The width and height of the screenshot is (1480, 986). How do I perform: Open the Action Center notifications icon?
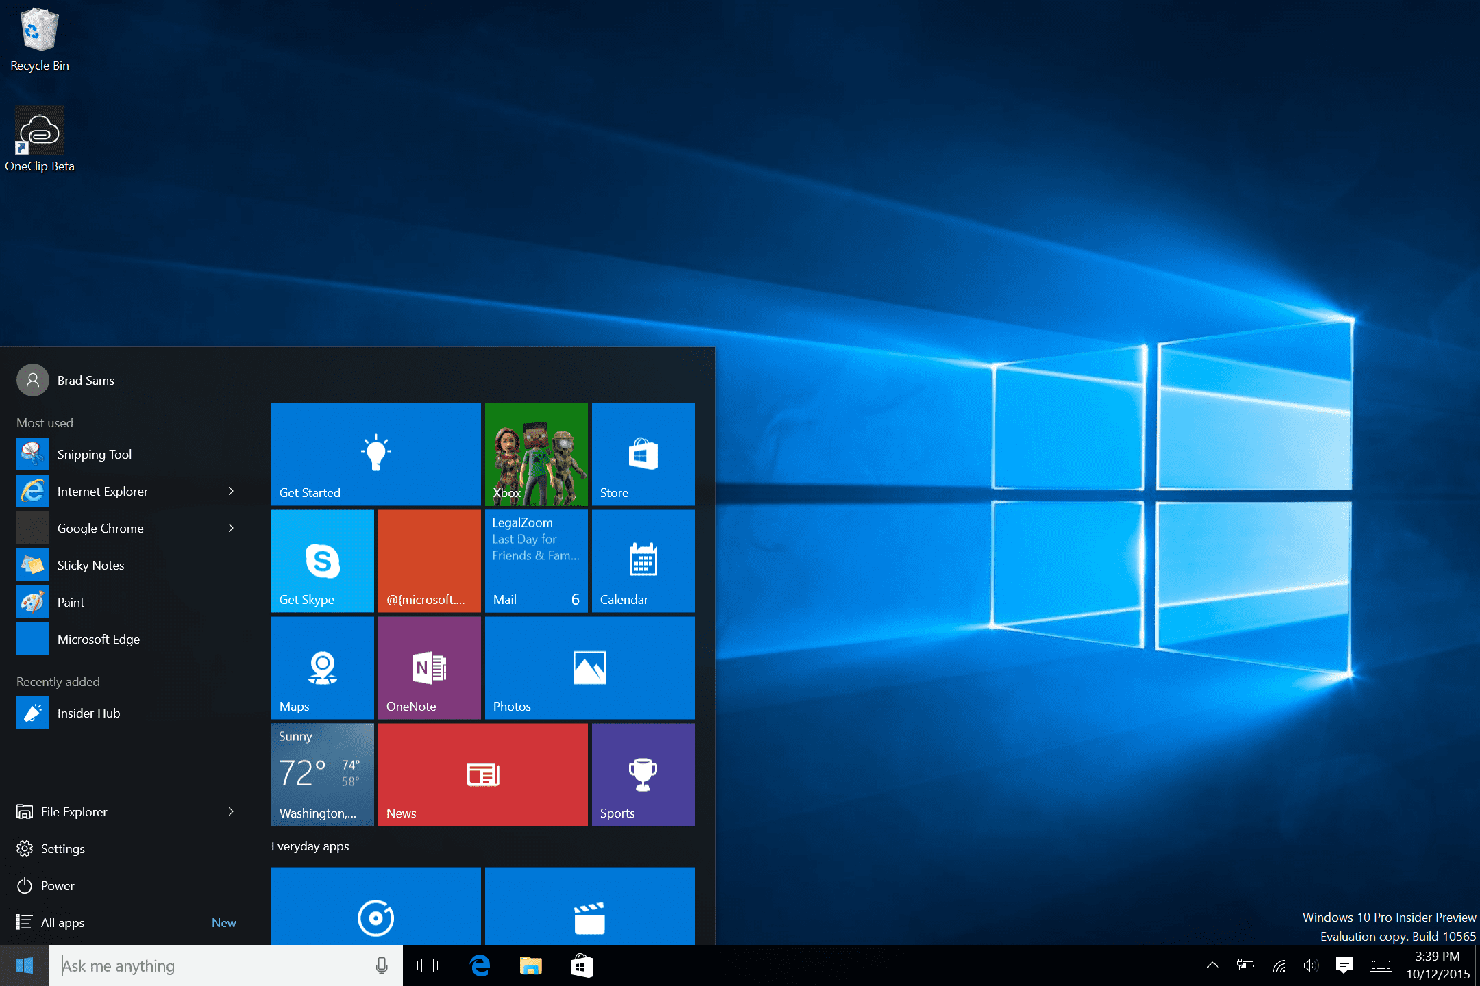[1344, 966]
